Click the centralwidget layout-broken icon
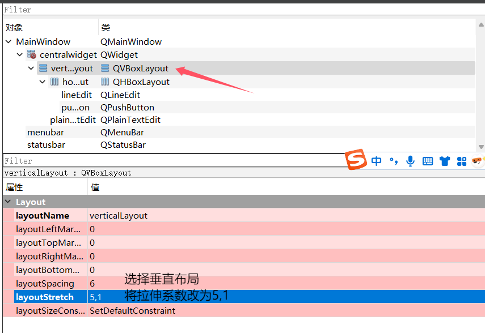 32,55
